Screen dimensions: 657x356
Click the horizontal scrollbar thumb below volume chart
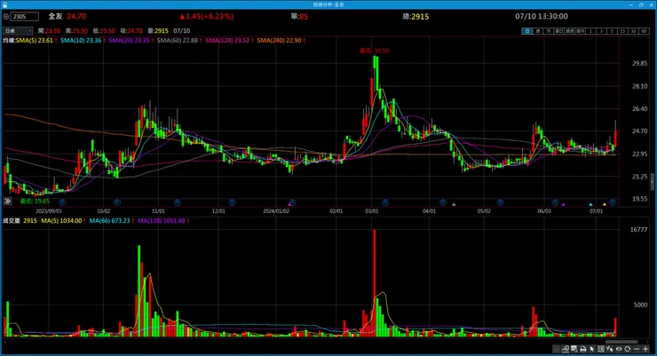621,342
